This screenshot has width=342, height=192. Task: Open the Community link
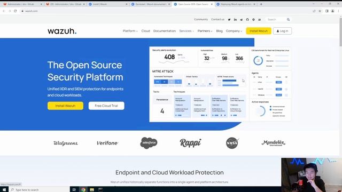tap(201, 19)
